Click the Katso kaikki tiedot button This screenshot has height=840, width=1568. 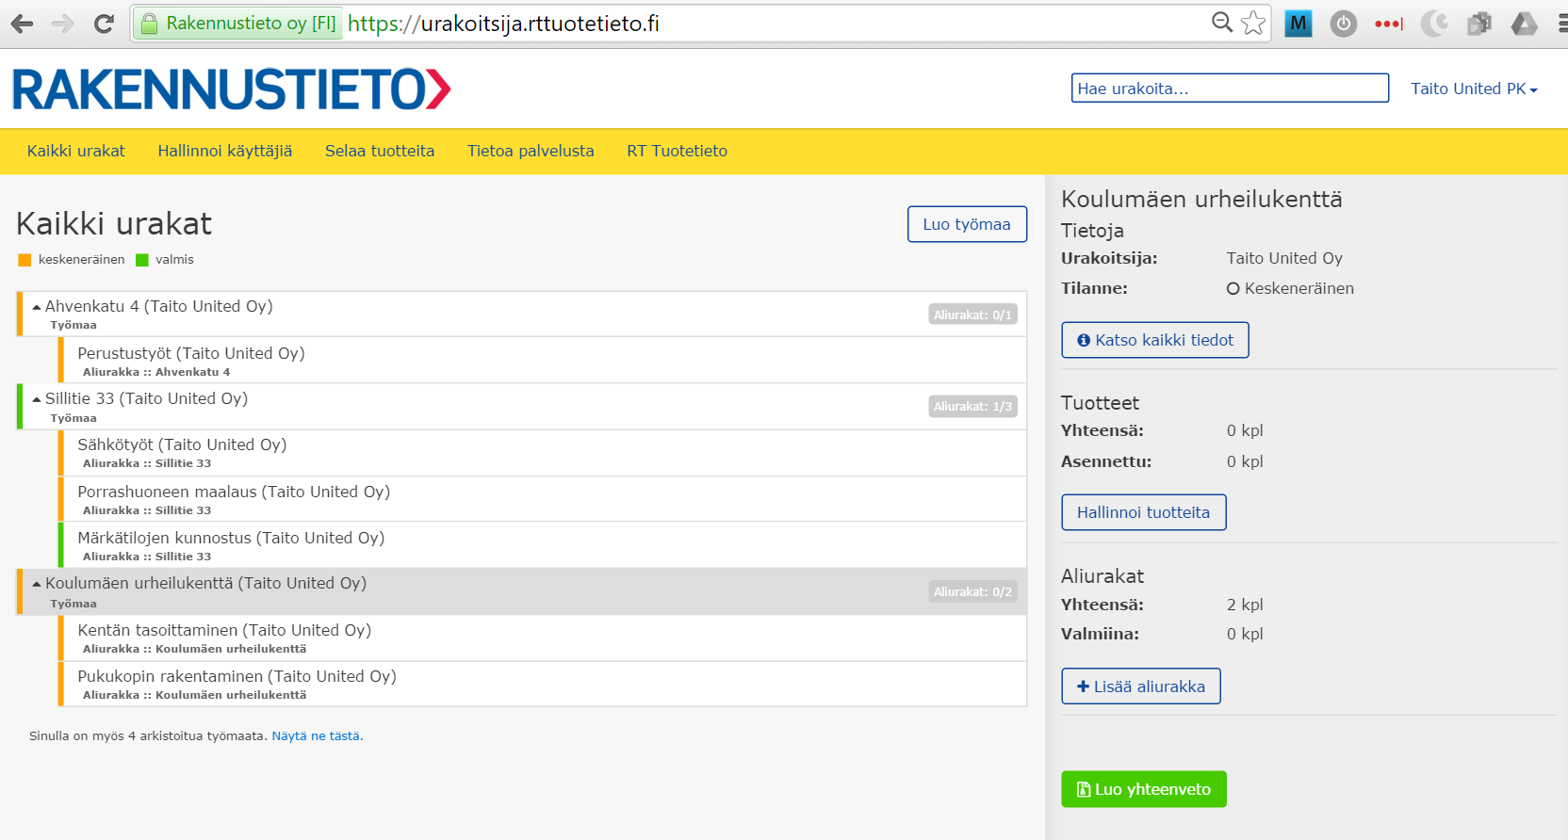point(1155,340)
